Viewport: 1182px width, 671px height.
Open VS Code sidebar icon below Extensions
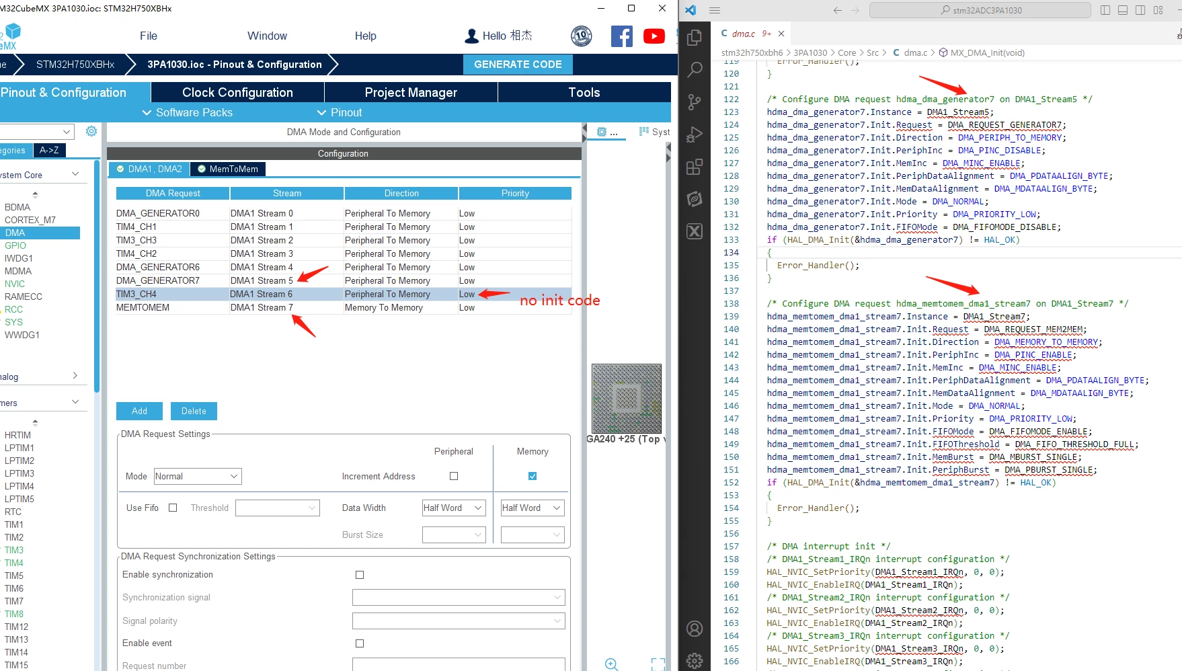(695, 199)
